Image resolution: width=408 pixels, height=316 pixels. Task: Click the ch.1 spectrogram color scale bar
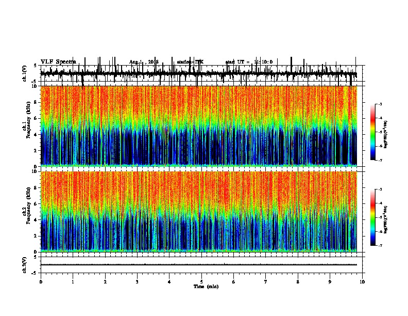(x=373, y=132)
